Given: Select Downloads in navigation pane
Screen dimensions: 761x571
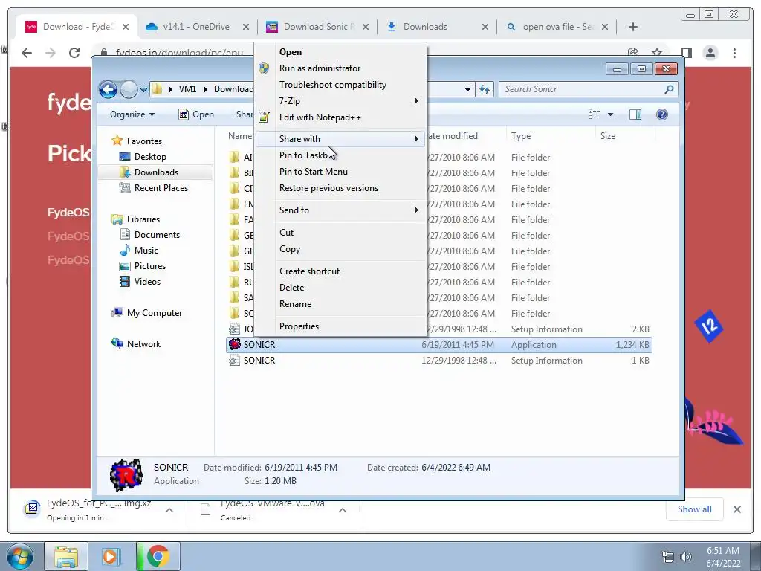Looking at the screenshot, I should click(x=156, y=172).
